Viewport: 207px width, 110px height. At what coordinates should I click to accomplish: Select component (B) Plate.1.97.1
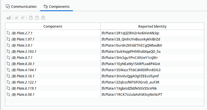23,39
